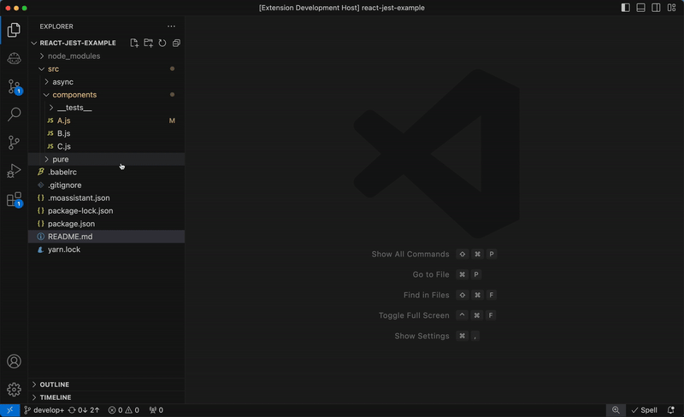Collapse all folders in Explorer
This screenshot has width=684, height=417.
[176, 43]
